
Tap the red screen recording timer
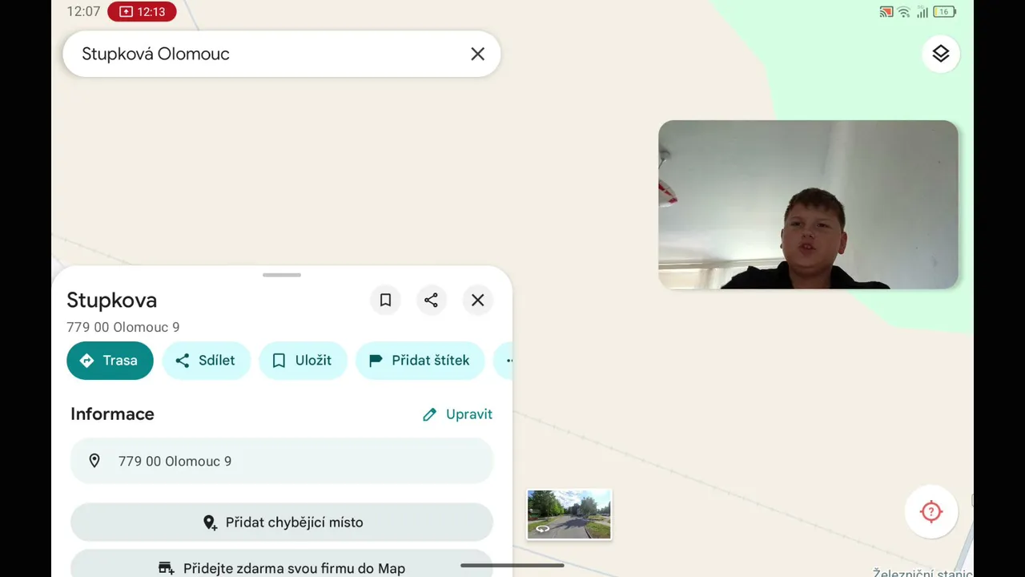(142, 12)
